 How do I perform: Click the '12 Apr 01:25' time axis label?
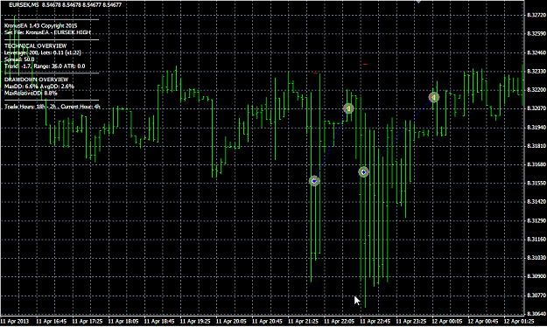pyautogui.click(x=519, y=322)
